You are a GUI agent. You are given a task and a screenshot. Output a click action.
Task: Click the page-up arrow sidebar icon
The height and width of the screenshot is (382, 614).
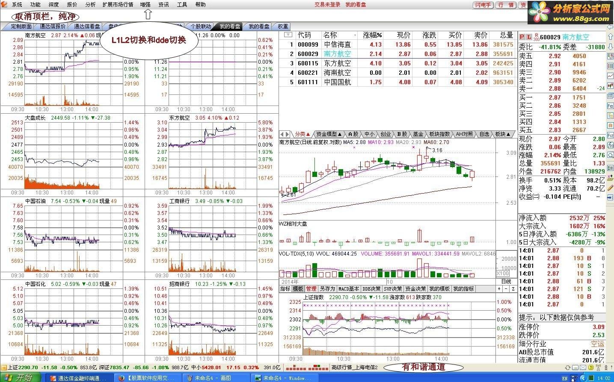tap(610, 36)
